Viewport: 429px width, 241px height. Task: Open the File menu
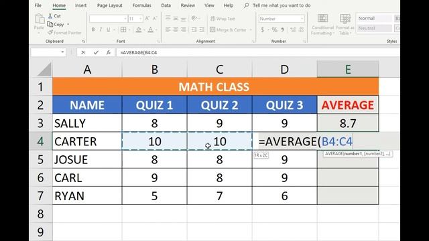(38, 5)
